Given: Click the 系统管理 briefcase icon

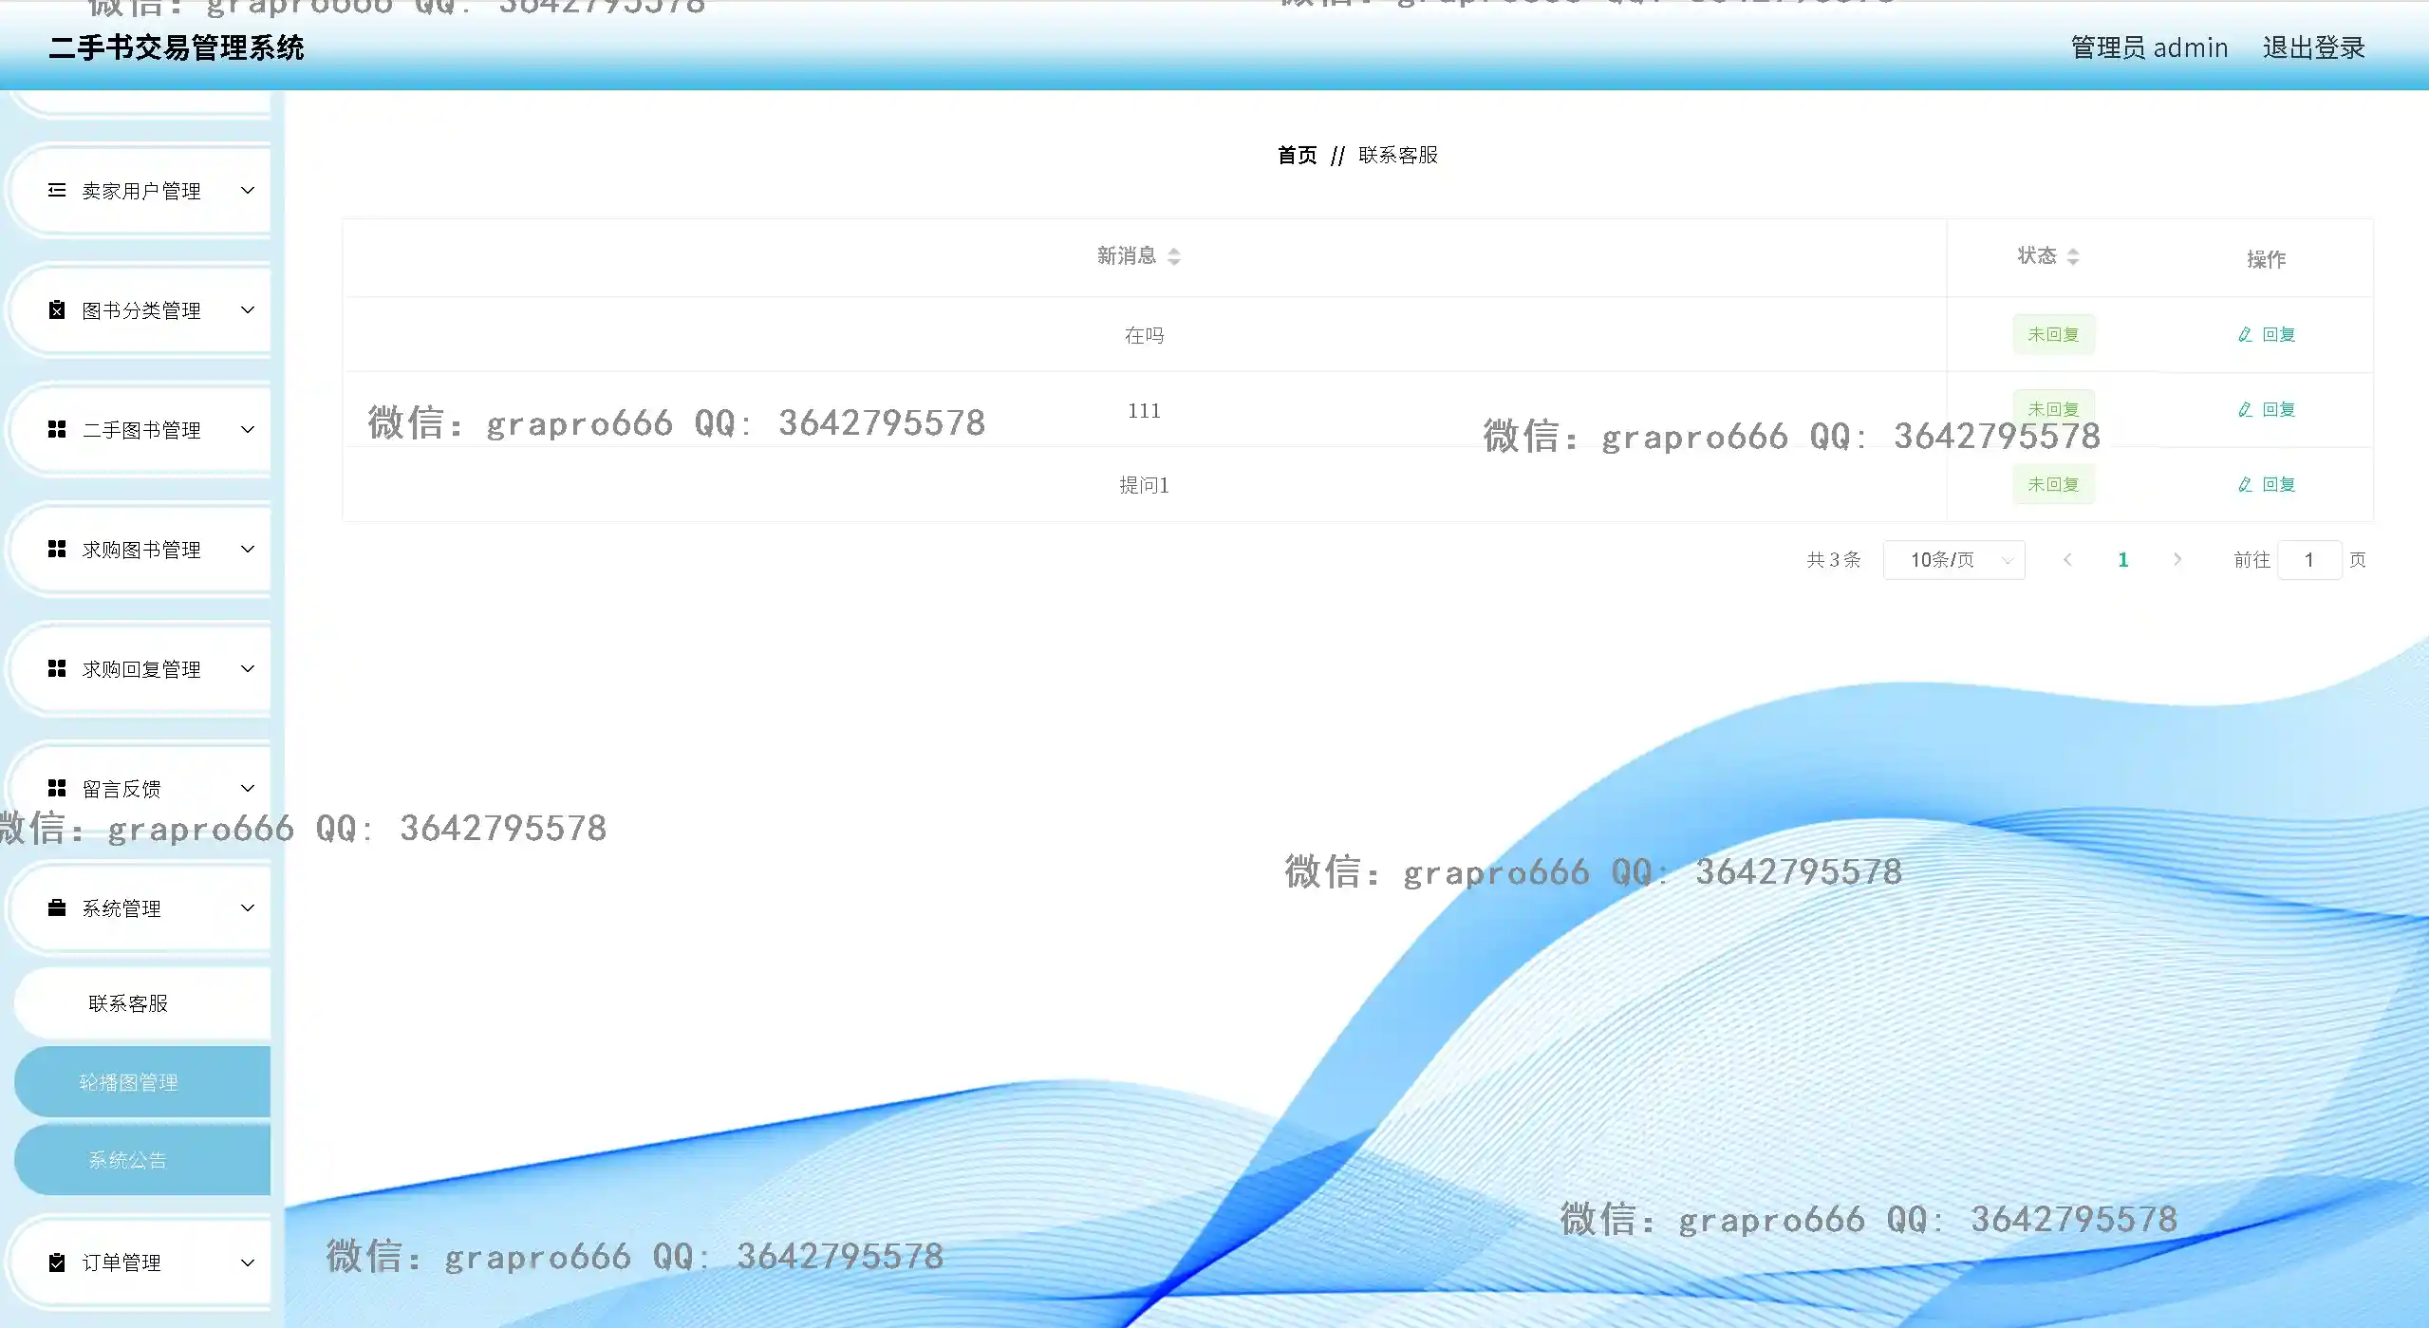Looking at the screenshot, I should coord(57,908).
